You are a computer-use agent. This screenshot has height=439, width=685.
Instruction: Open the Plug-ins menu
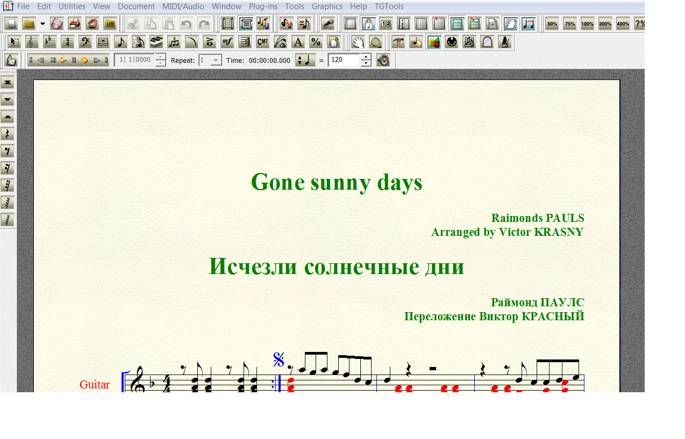click(263, 6)
